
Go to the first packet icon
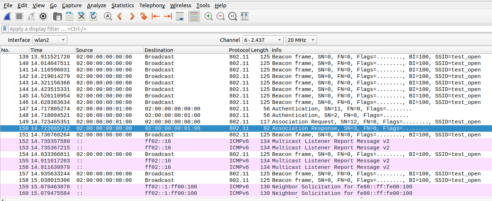click(156, 16)
